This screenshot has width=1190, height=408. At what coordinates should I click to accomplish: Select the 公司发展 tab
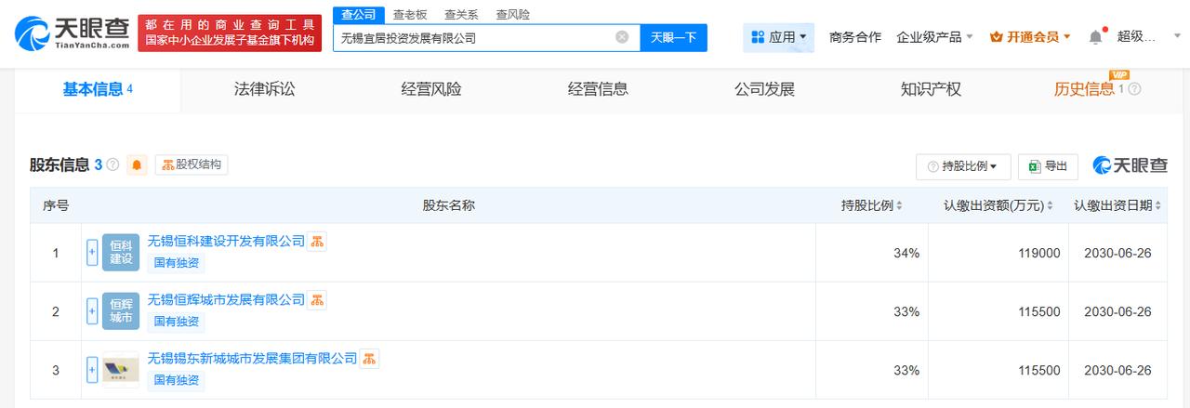tap(764, 89)
